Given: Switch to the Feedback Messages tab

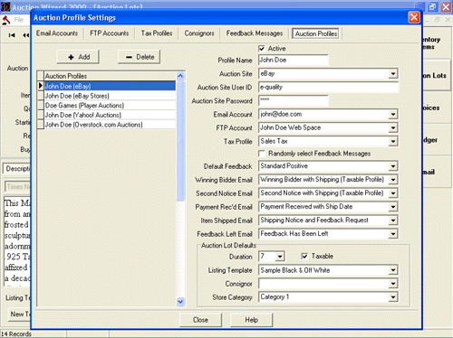Looking at the screenshot, I should click(255, 33).
